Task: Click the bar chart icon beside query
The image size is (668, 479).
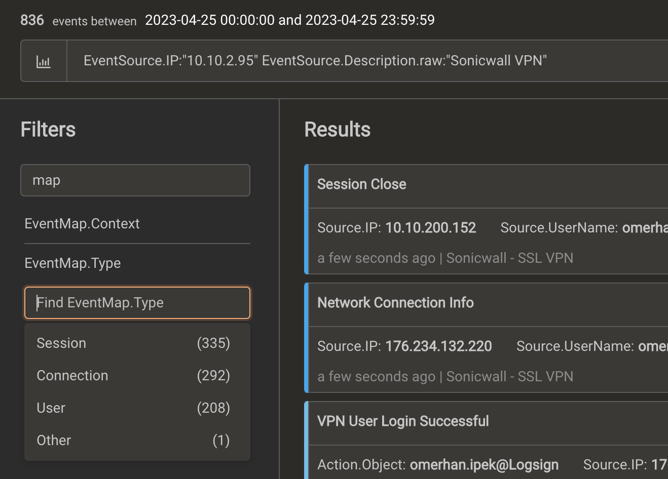Action: 44,61
